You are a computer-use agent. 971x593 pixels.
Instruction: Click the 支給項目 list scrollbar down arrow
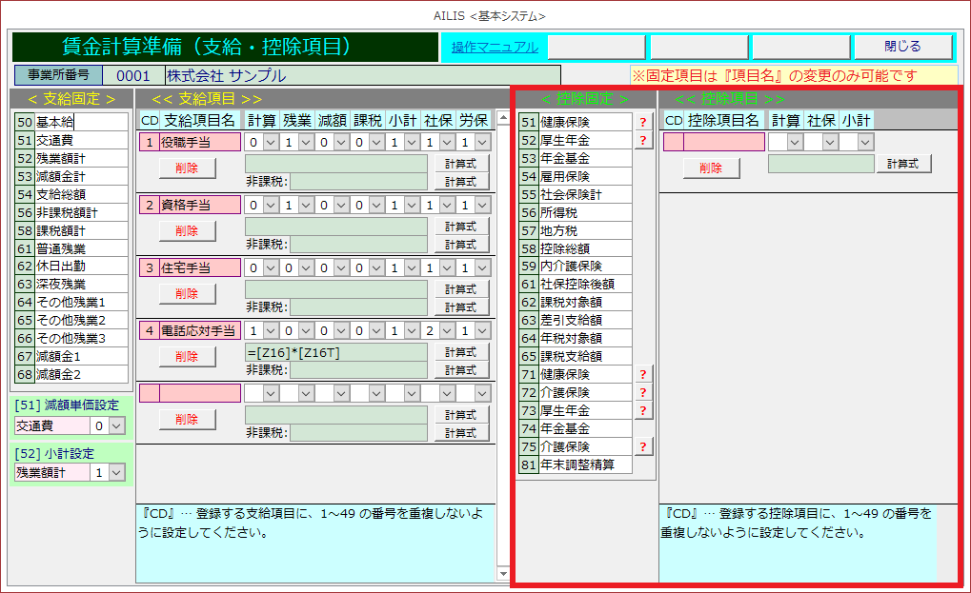click(x=502, y=575)
